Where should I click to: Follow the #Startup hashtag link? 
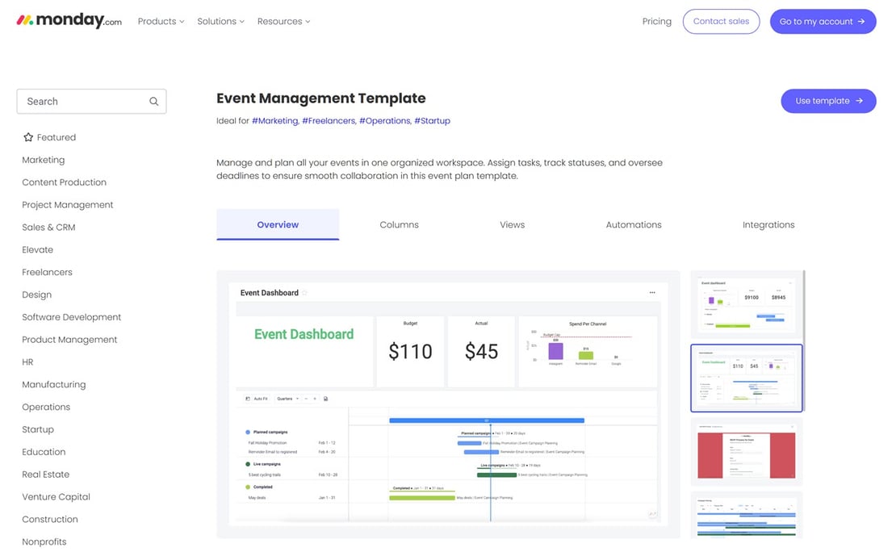[432, 120]
